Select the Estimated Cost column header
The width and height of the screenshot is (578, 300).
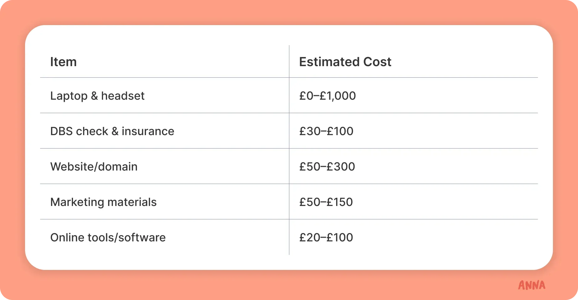coord(345,62)
